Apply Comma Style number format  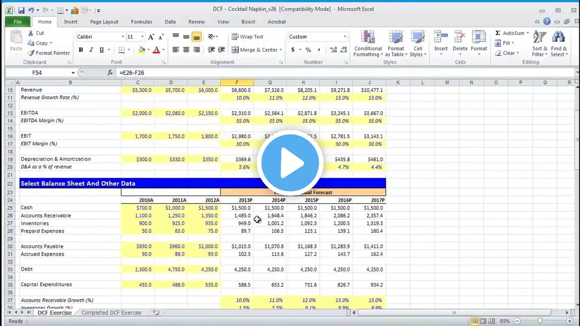pos(319,50)
